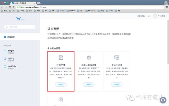Screen dimensions: 169x106
Task: Click the sidebar resource search field
Action: [x=20, y=27]
